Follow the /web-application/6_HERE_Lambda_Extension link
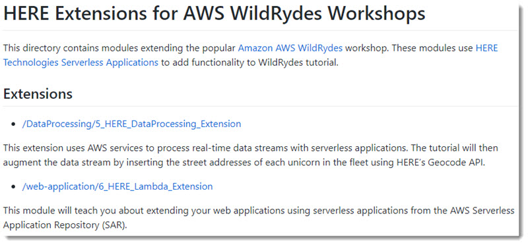 click(117, 186)
